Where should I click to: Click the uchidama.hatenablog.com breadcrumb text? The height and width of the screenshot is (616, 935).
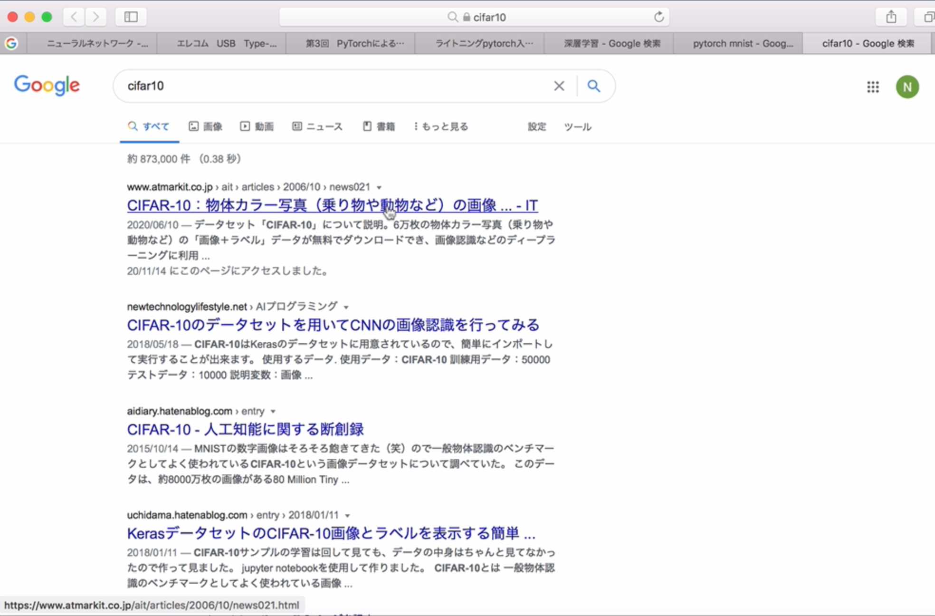pos(187,515)
